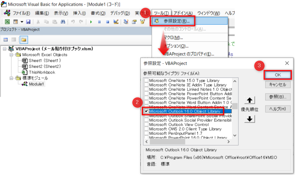This screenshot has height=175, width=295.
Task: Click the View Microsoft Excel toolbar icon
Action: tap(7, 22)
